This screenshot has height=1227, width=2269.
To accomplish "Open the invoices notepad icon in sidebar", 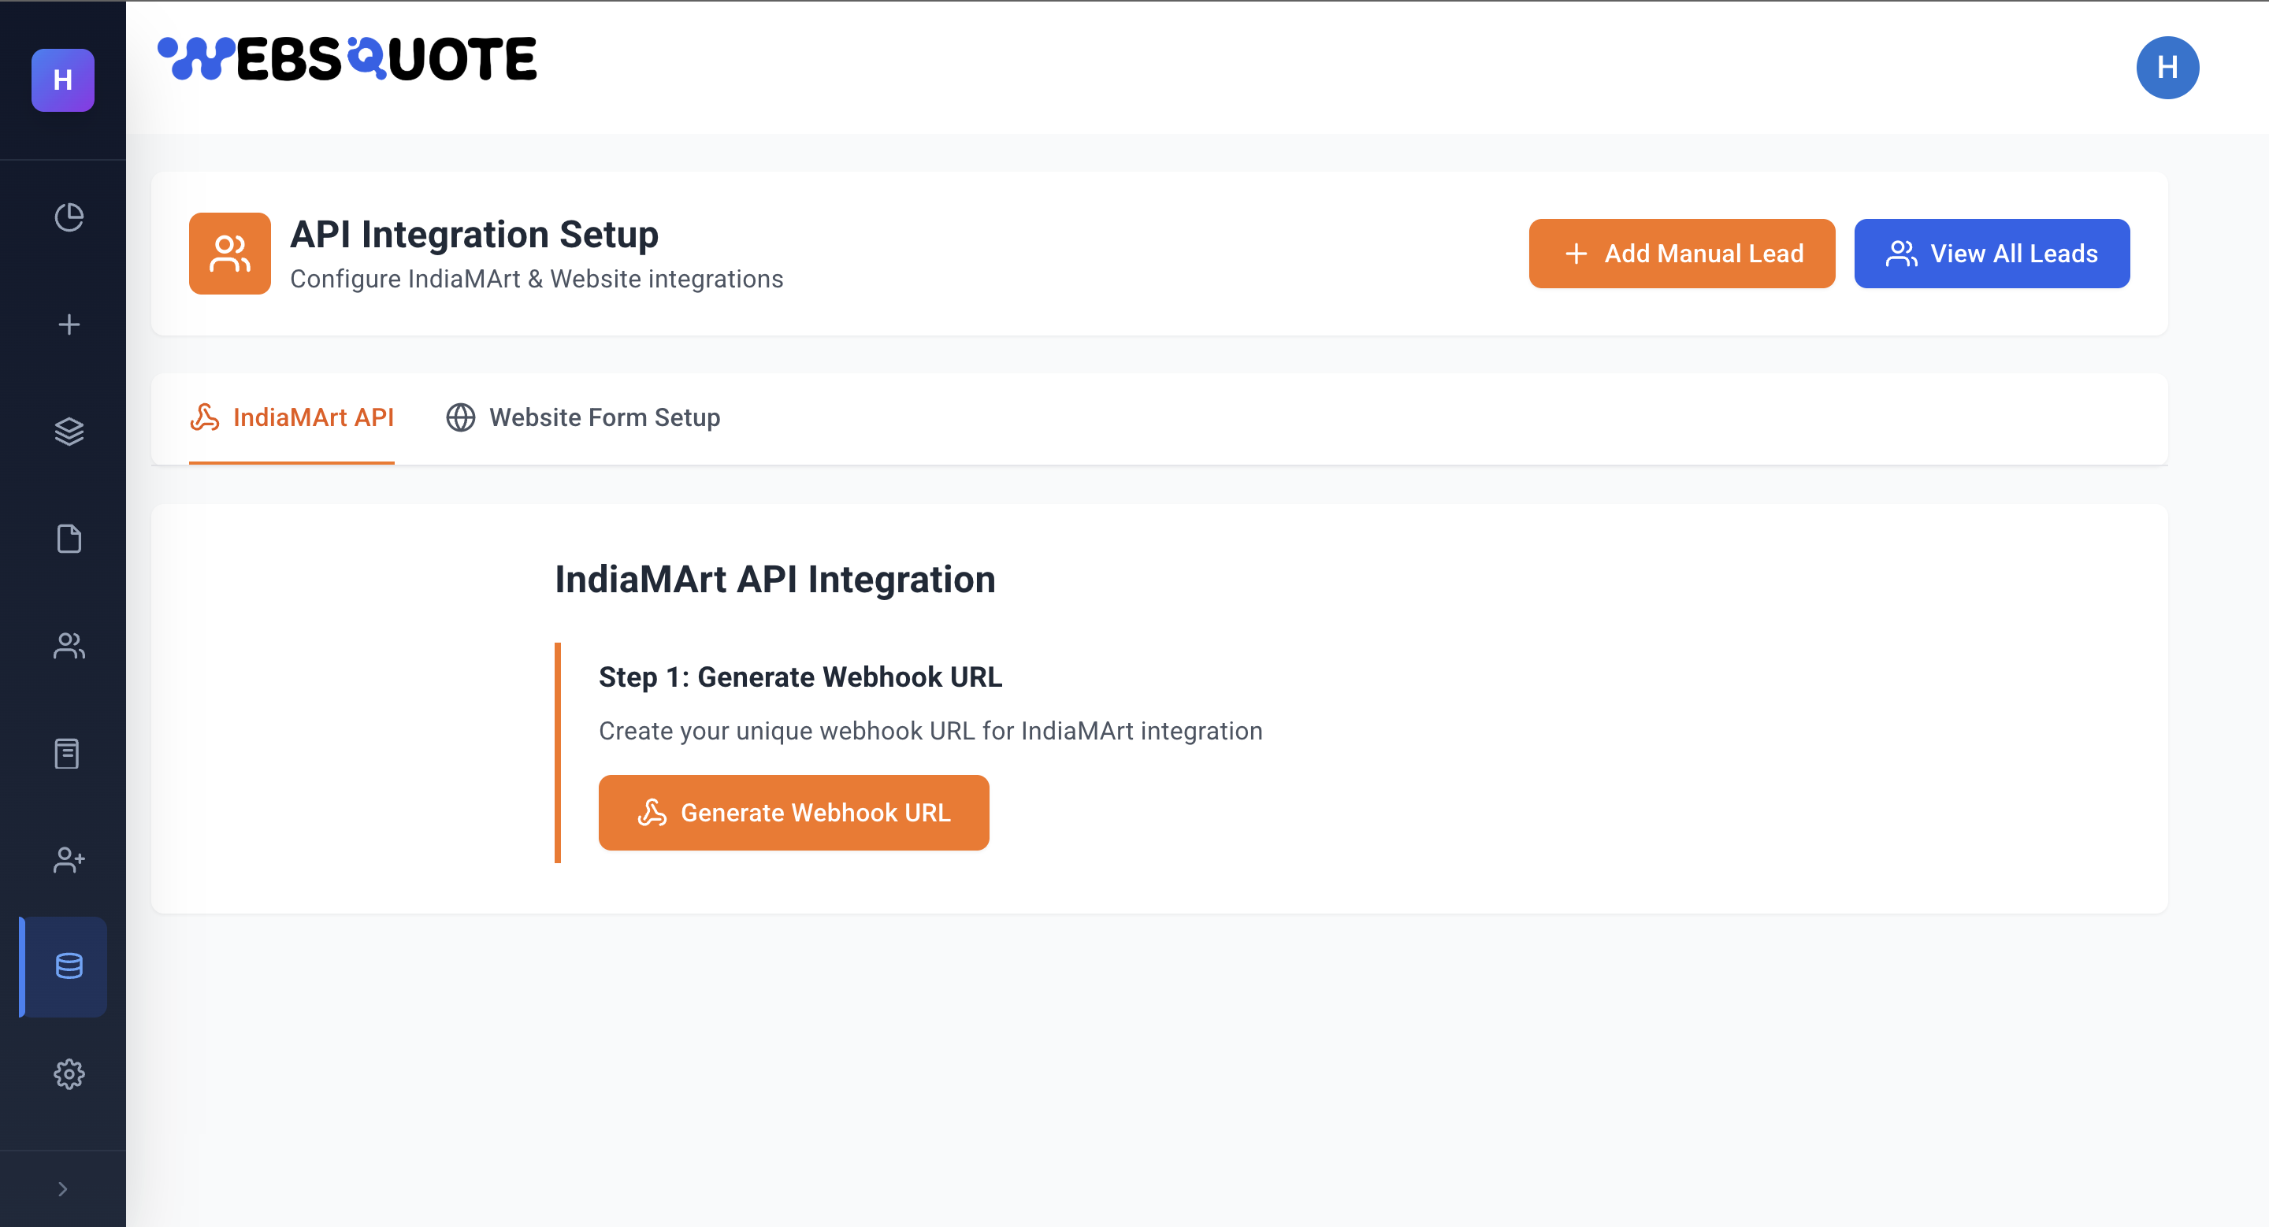I will pos(69,754).
